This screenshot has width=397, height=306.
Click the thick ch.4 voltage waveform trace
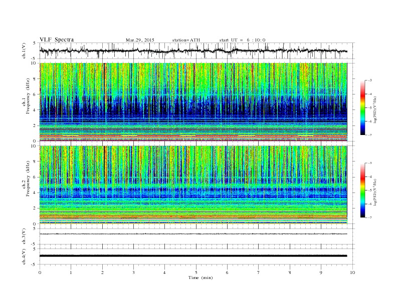click(x=193, y=256)
